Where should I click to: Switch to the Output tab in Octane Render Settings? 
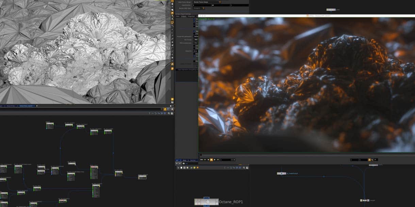coord(184,16)
